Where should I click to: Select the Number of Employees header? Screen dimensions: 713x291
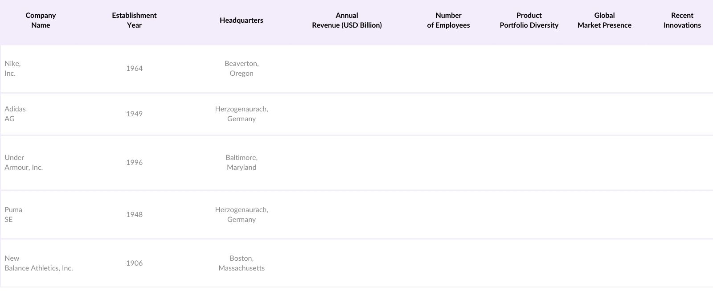pyautogui.click(x=448, y=20)
